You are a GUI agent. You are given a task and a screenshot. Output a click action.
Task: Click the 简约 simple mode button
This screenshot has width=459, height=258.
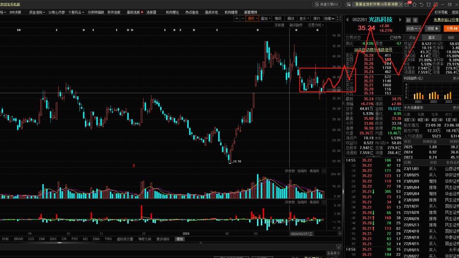coord(317,18)
